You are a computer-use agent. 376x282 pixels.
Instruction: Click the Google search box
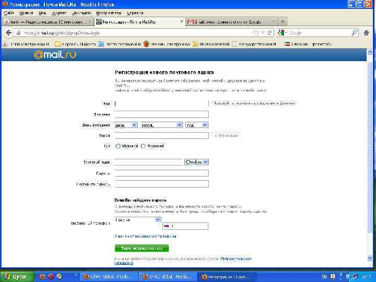(318, 33)
